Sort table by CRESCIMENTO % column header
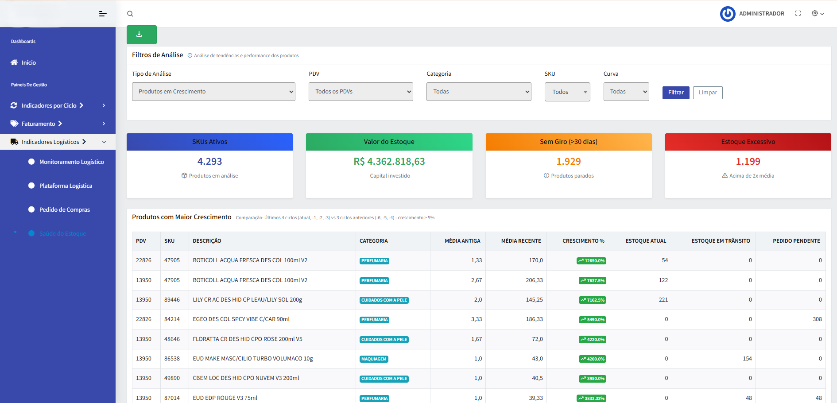Image resolution: width=837 pixels, height=403 pixels. [583, 241]
